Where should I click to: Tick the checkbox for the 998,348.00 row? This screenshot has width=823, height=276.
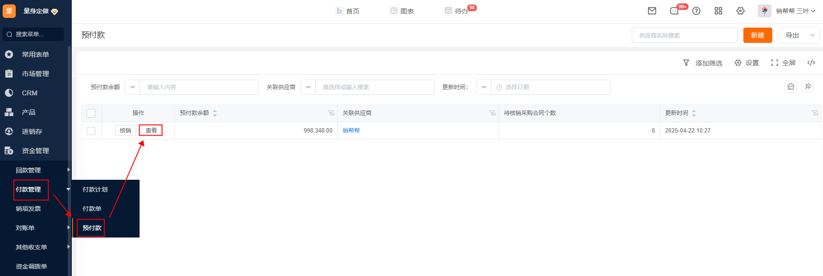point(91,131)
